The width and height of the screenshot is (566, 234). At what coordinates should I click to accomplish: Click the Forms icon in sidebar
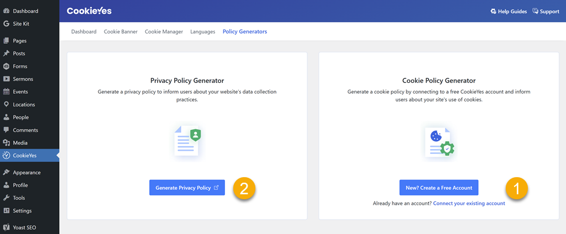(6, 66)
